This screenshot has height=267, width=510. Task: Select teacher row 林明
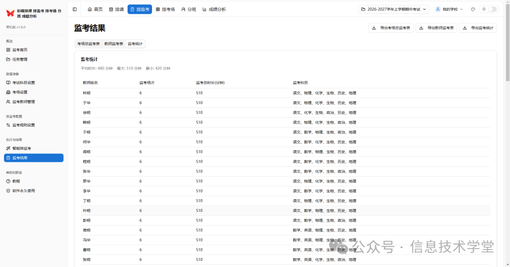pyautogui.click(x=286, y=93)
